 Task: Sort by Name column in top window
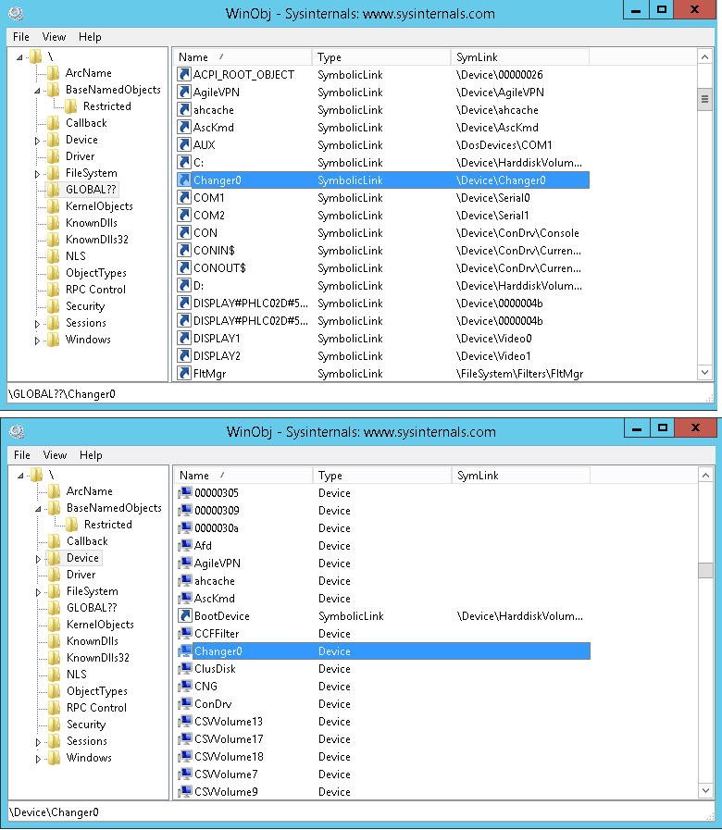click(243, 56)
